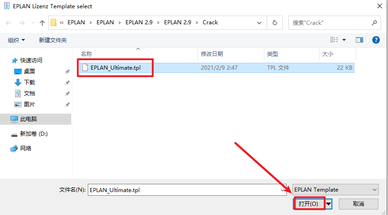Click 新建文件夹 in the toolbar

click(x=53, y=40)
